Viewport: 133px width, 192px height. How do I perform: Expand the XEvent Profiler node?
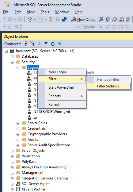point(12,190)
